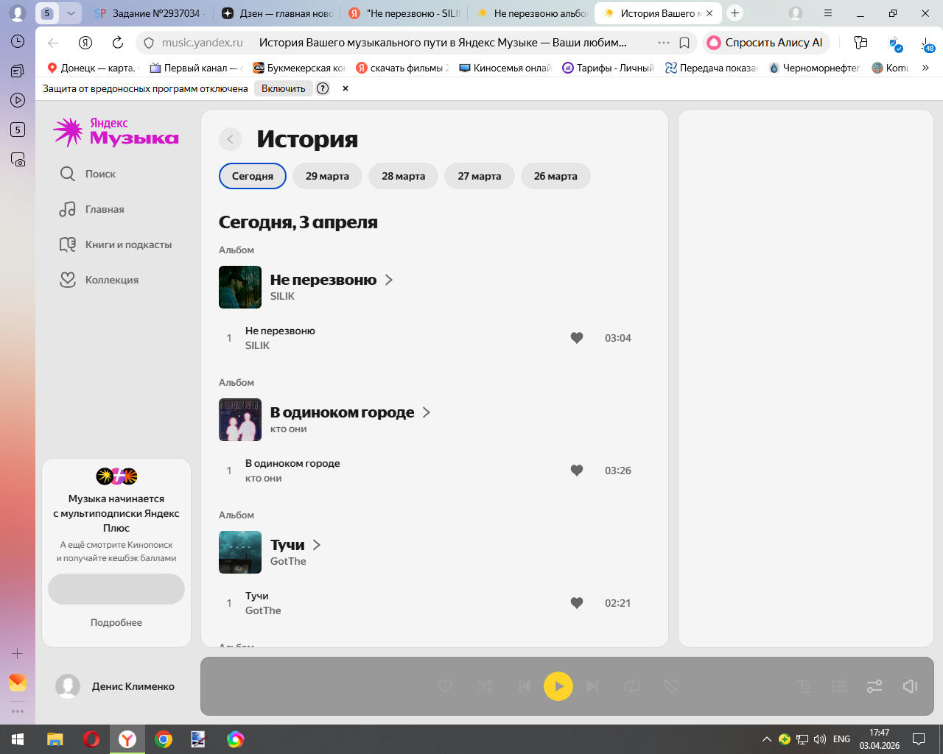
Task: Open Денис Клименко user profile
Action: (x=115, y=686)
